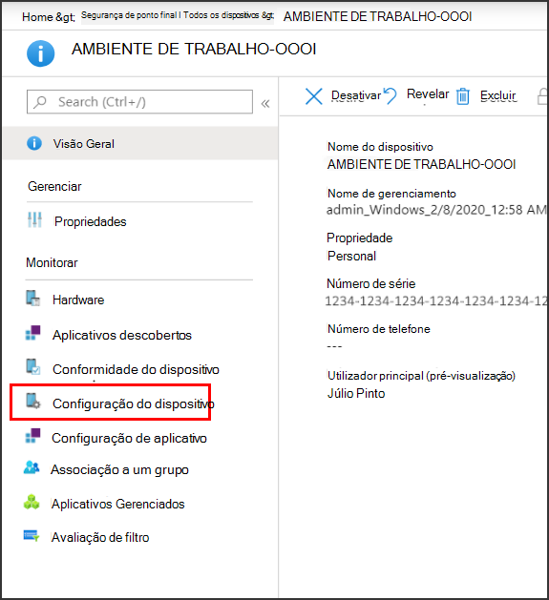549x600 pixels.
Task: Click the lock icon in toolbar
Action: [542, 96]
